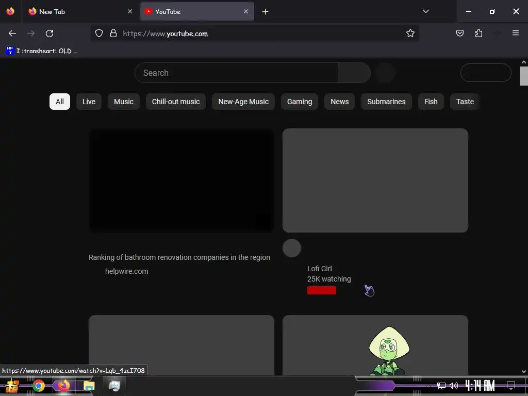The image size is (528, 396).
Task: Open 'Ranking of bathroom renovation companies' ad
Action: (179, 257)
